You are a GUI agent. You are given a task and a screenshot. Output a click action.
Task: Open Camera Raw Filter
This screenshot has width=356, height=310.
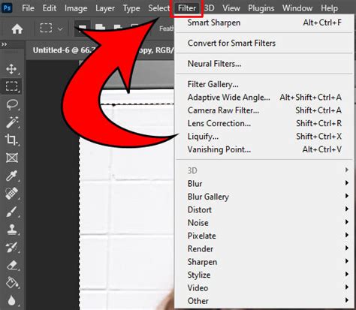[x=264, y=110]
